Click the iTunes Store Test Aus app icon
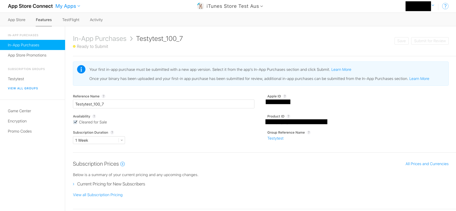The width and height of the screenshot is (456, 211). (200, 6)
